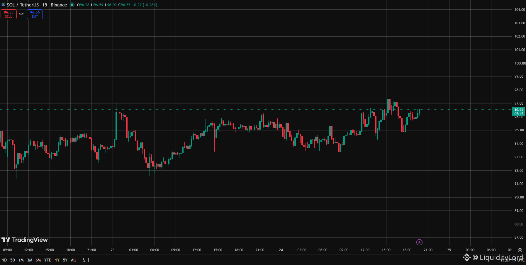Click the purple lightning bolt icon

[419, 242]
